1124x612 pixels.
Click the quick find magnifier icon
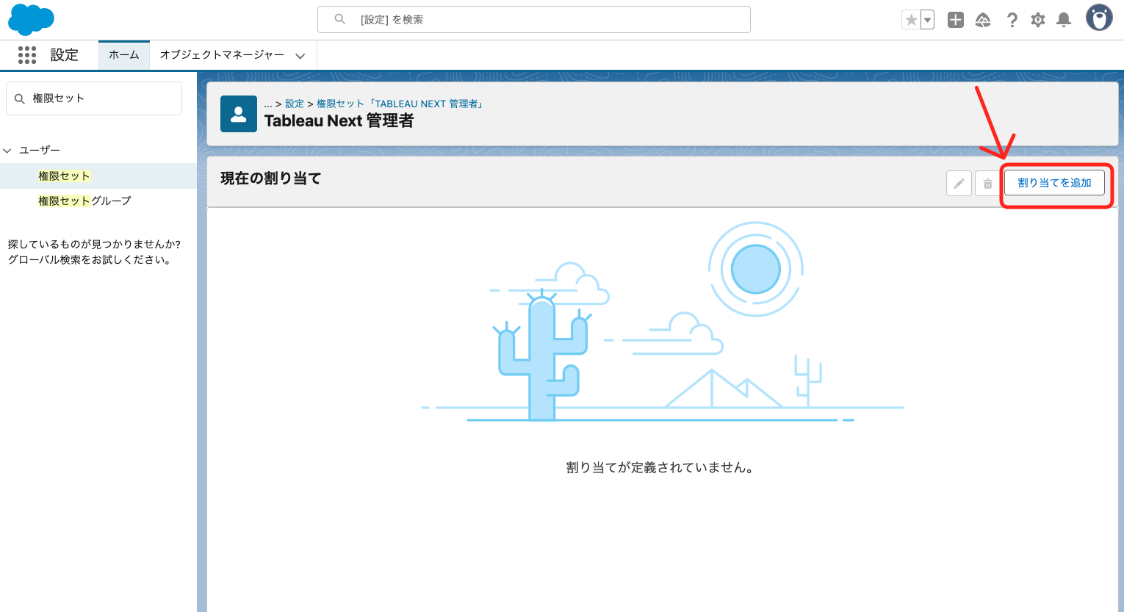[x=20, y=98]
